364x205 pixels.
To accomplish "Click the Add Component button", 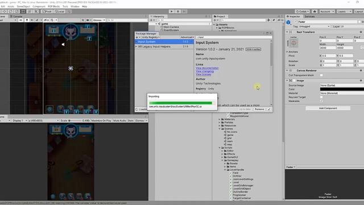I will (328, 108).
